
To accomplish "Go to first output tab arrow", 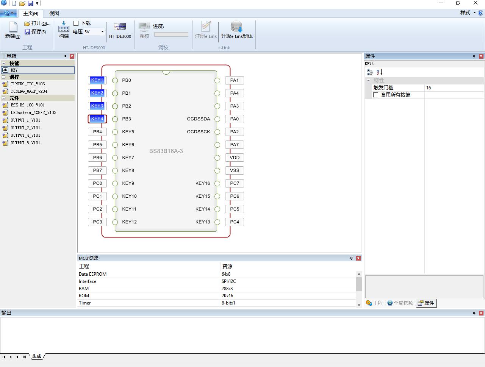I will point(4,357).
